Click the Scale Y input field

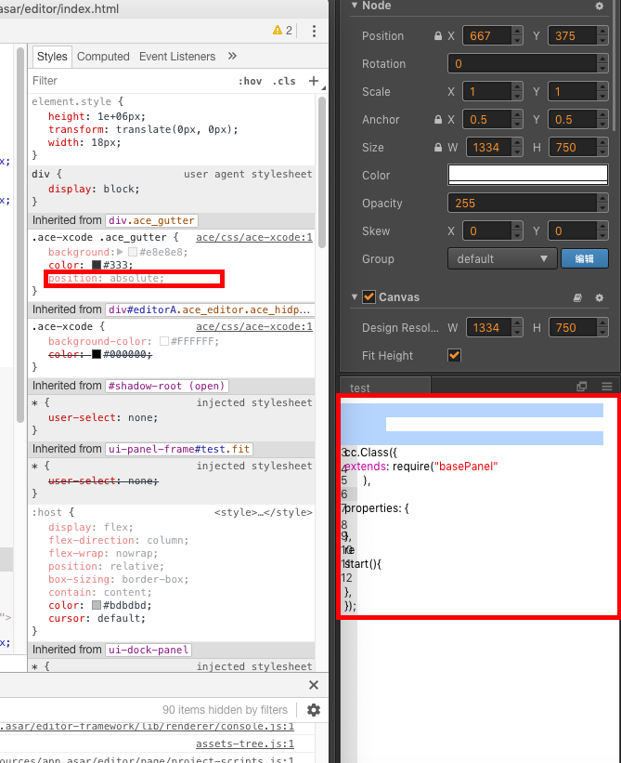(573, 91)
